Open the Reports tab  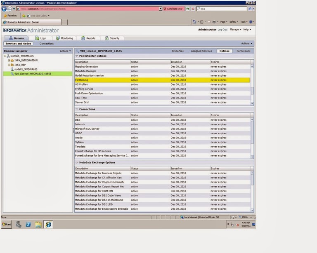[x=88, y=38]
